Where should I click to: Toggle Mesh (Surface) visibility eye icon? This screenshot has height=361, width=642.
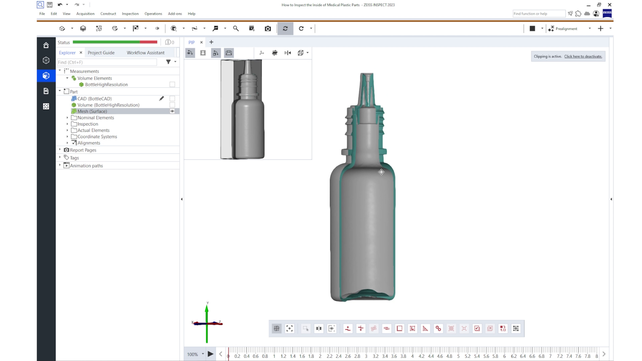172,111
